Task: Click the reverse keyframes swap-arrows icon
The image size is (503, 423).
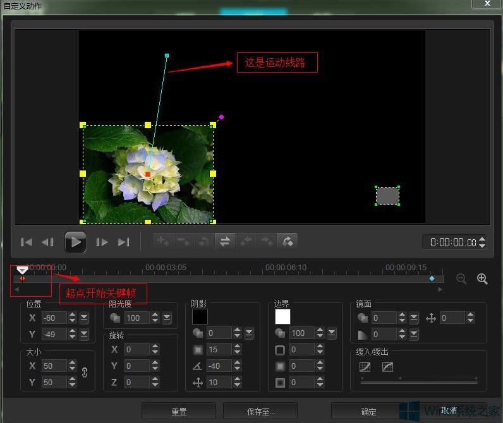Action: click(x=224, y=241)
